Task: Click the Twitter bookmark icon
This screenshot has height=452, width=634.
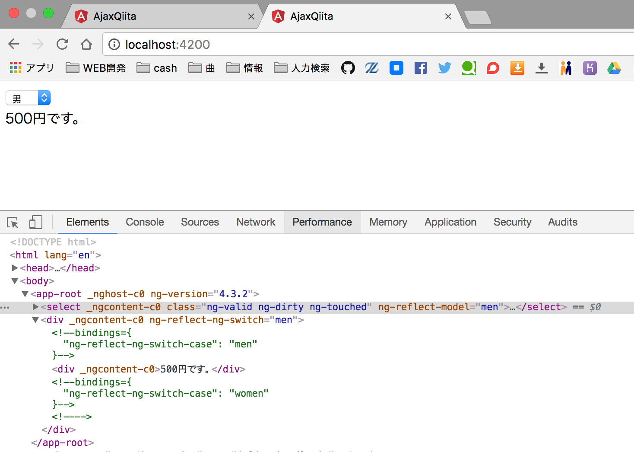Action: click(x=444, y=68)
